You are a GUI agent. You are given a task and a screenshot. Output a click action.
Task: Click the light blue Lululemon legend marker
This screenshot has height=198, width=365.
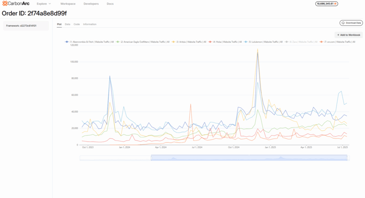pos(246,42)
